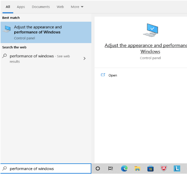Click the search box magnifier icon
187x174 pixels.
tap(5, 168)
